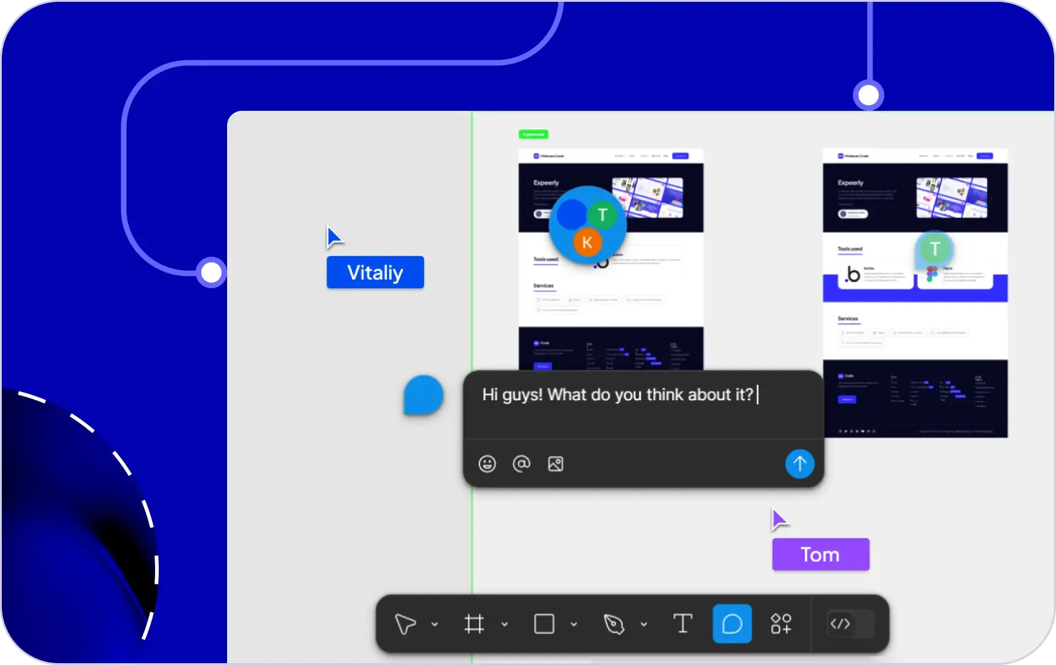
Task: Open the Frame tool dropdown chevron
Action: [505, 624]
